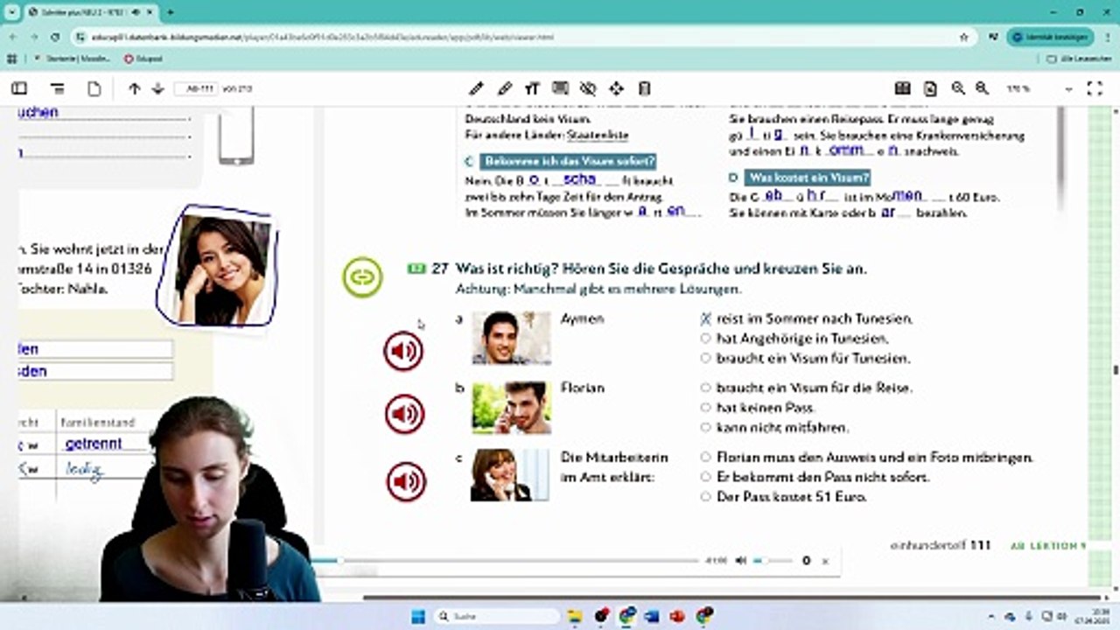Viewport: 1120px width, 630px height.
Task: Select 'braucht ein Visum für die Reise'
Action: [705, 388]
